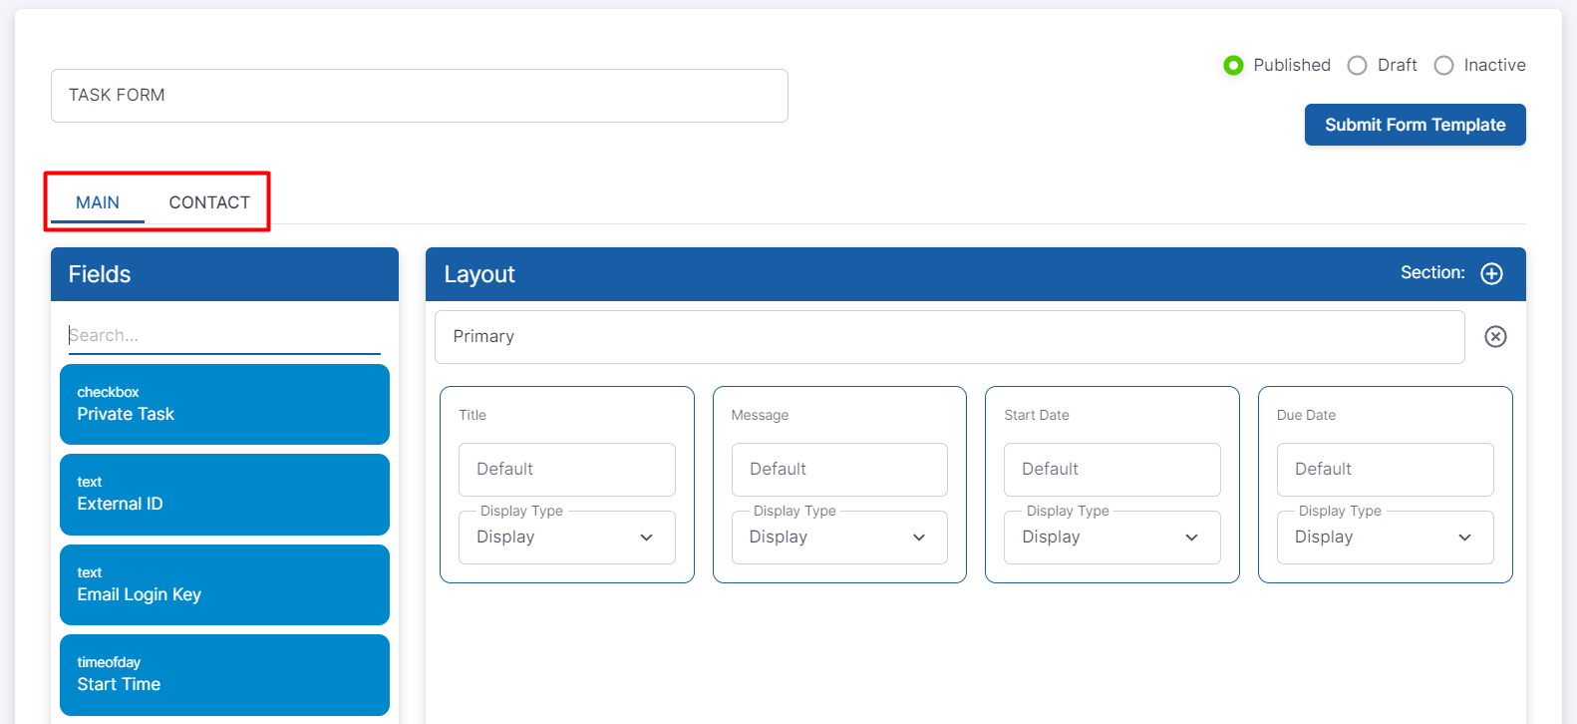
Task: Mark the form as Inactive
Action: [x=1443, y=65]
